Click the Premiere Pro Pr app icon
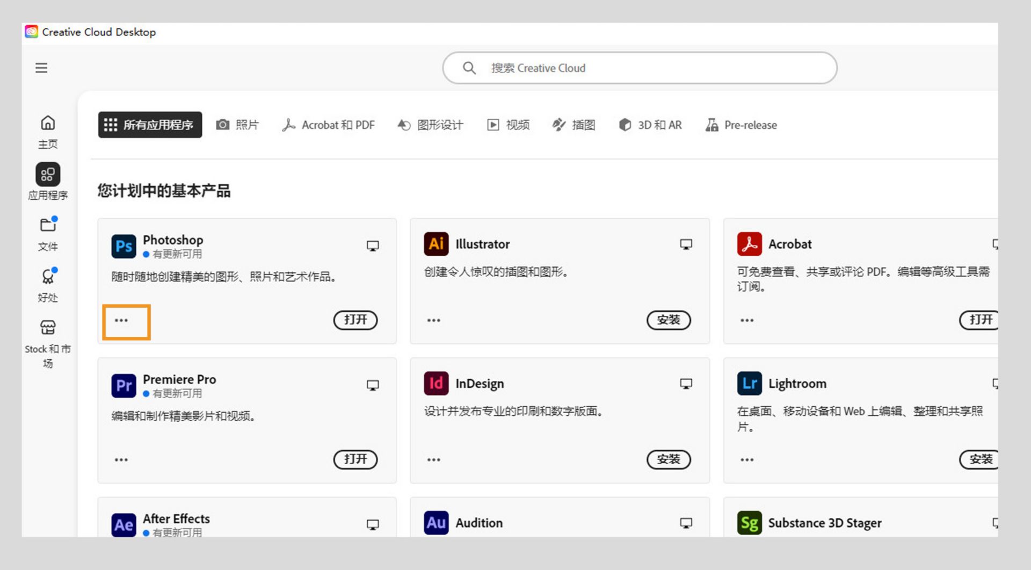1031x570 pixels. [x=124, y=385]
